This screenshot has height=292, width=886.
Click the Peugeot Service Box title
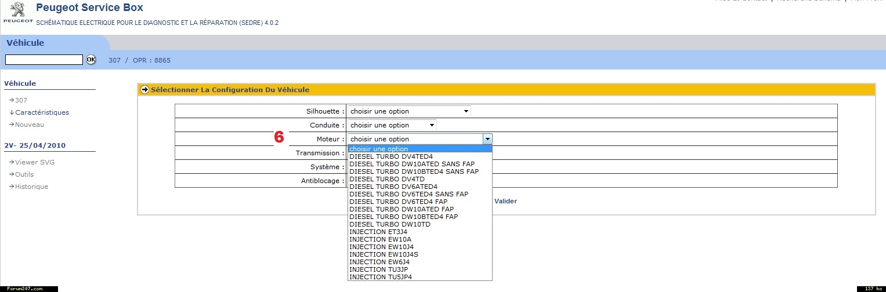[89, 8]
